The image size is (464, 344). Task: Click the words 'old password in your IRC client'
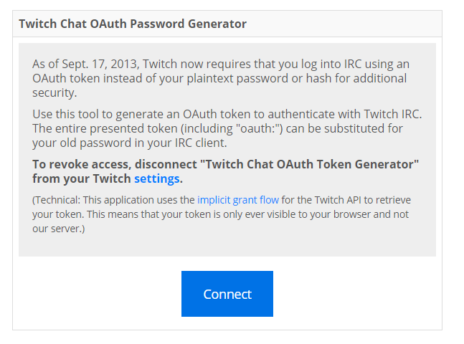pyautogui.click(x=139, y=142)
